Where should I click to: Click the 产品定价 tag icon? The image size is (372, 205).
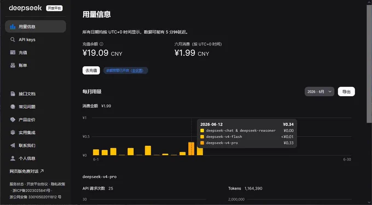tap(13, 119)
